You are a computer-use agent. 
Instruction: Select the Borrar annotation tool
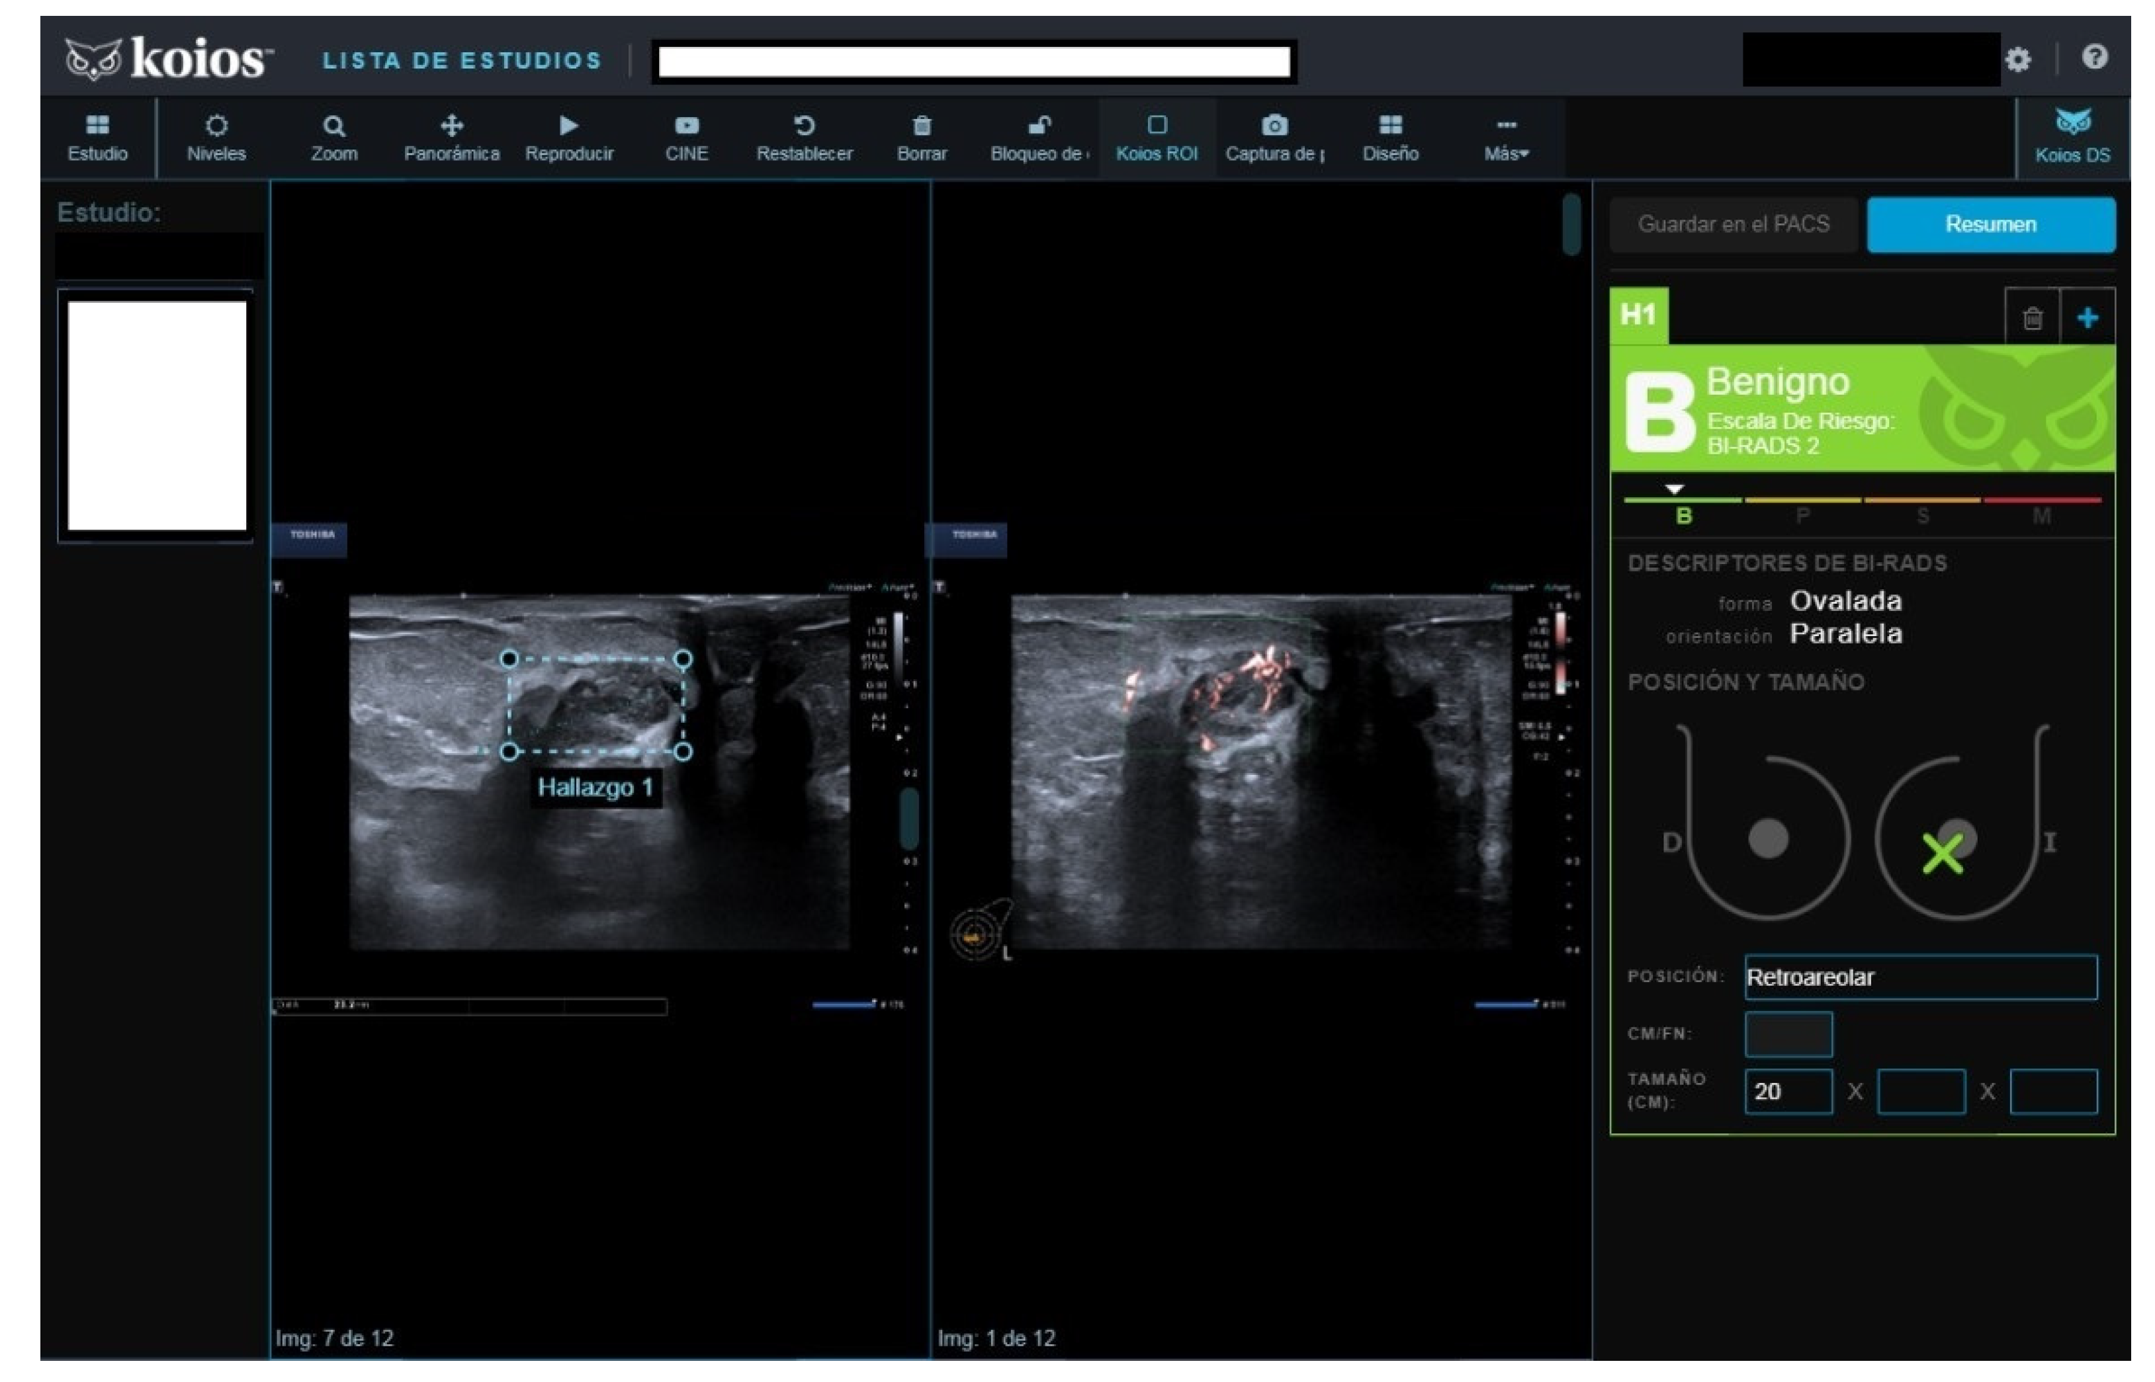pyautogui.click(x=922, y=136)
